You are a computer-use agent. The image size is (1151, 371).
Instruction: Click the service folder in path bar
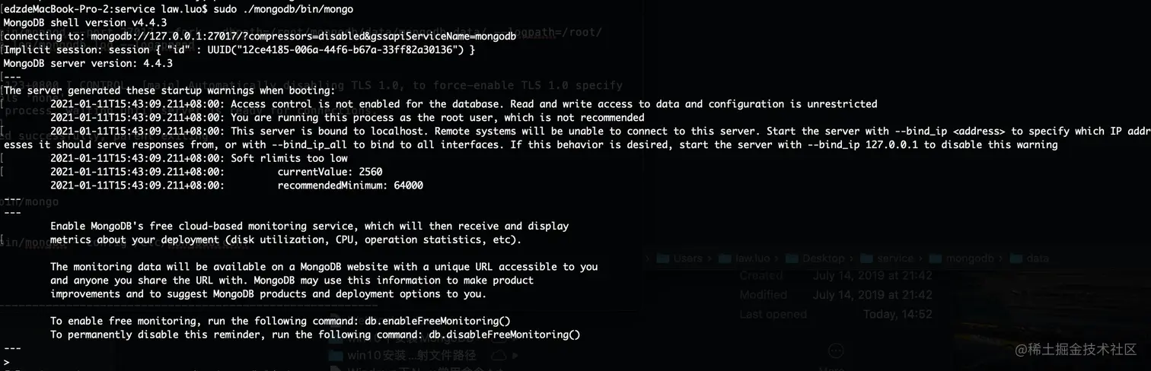coord(894,258)
